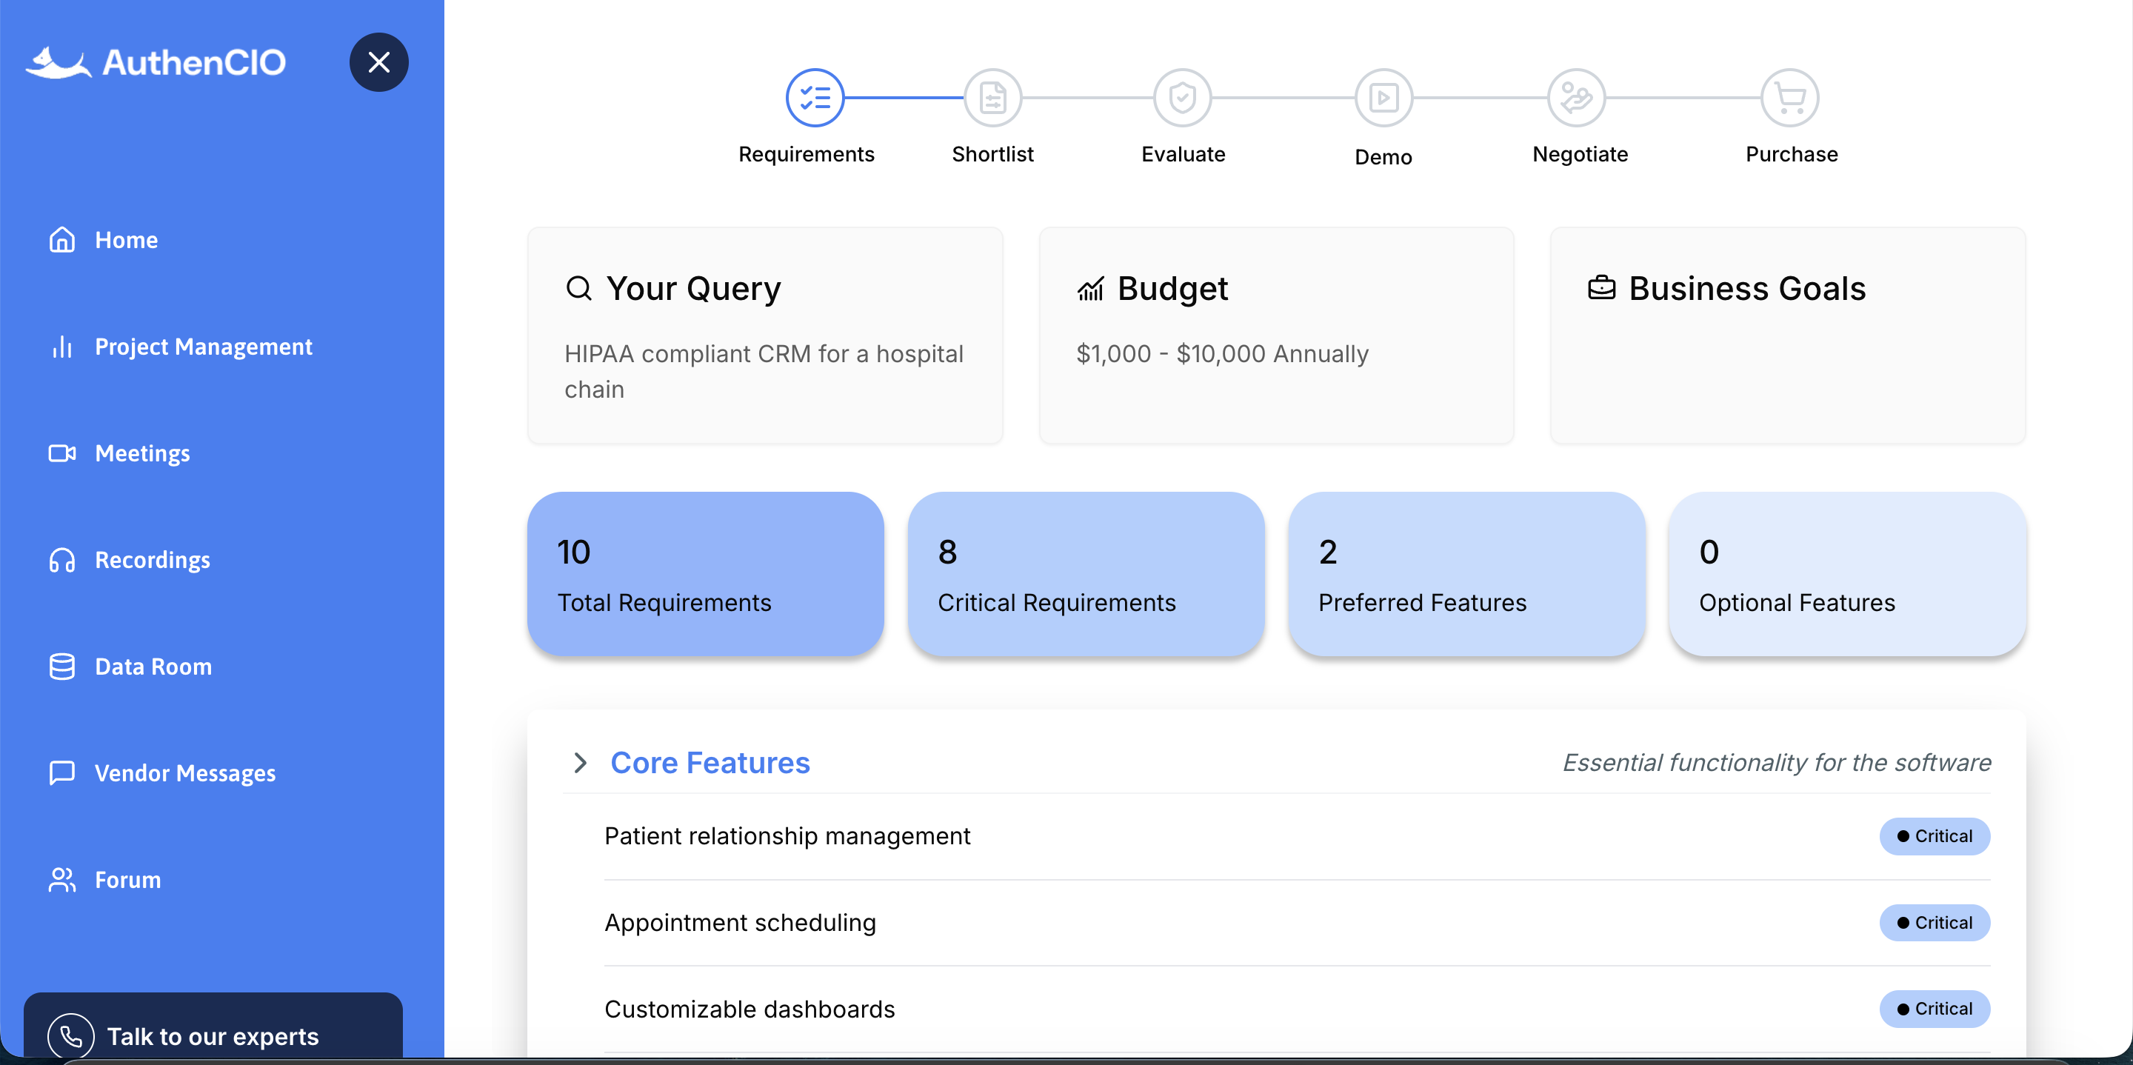This screenshot has height=1065, width=2133.
Task: Open the Meetings section
Action: [x=141, y=453]
